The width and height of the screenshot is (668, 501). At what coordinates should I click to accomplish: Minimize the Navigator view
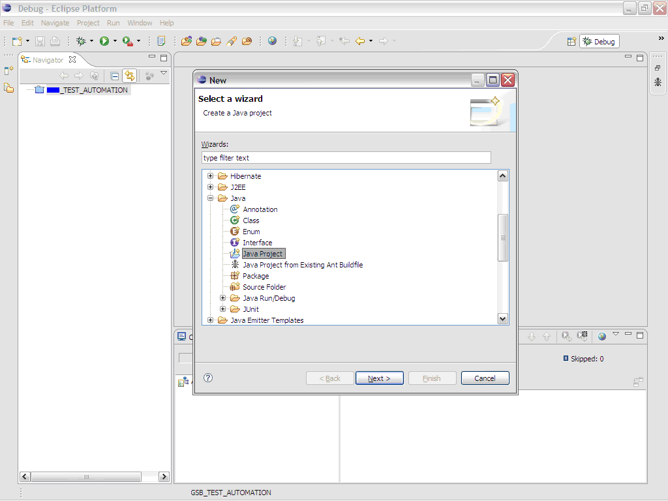[151, 57]
